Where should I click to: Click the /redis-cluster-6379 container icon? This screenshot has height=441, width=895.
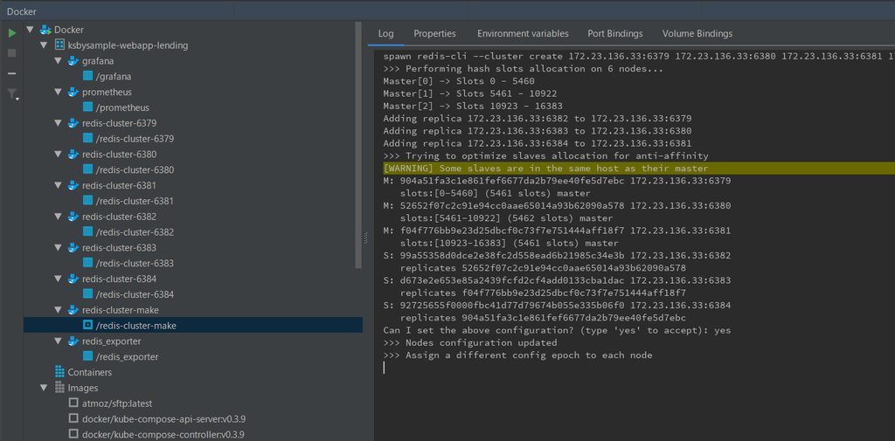pyautogui.click(x=87, y=139)
